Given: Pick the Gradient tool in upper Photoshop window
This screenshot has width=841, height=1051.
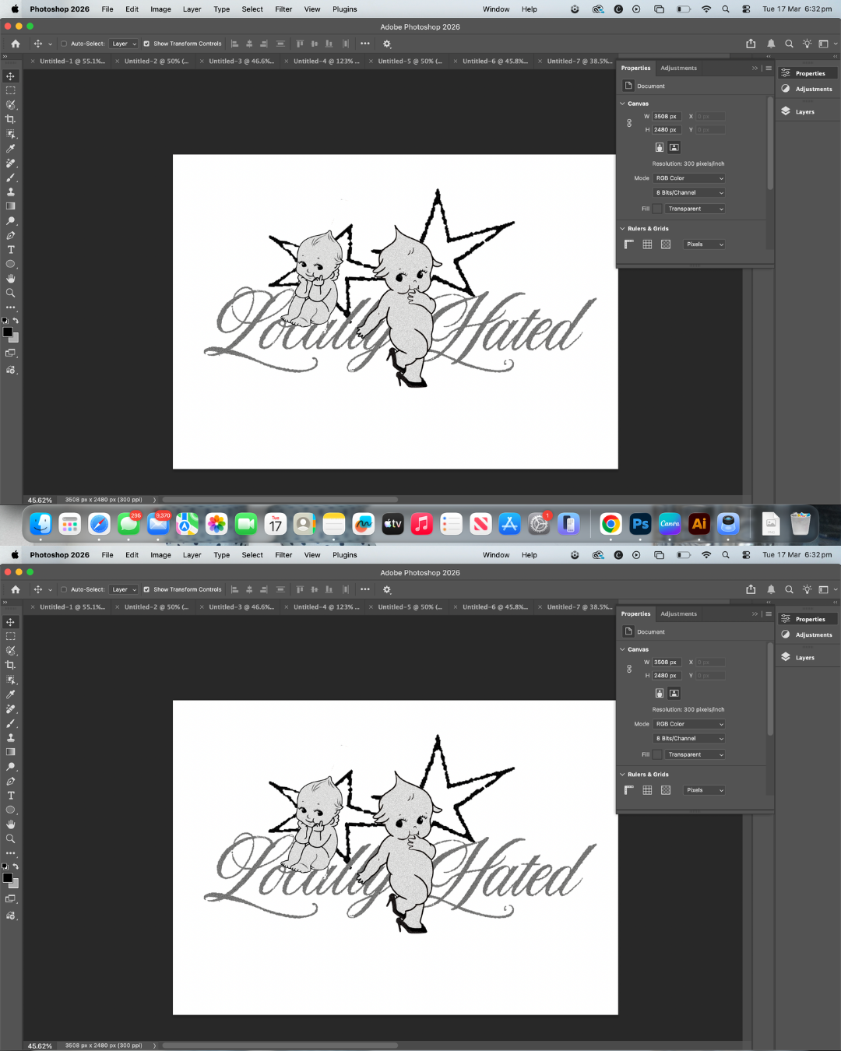Looking at the screenshot, I should (x=10, y=206).
